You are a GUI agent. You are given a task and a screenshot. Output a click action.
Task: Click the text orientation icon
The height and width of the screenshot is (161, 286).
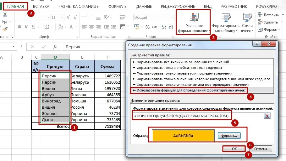tap(106, 17)
